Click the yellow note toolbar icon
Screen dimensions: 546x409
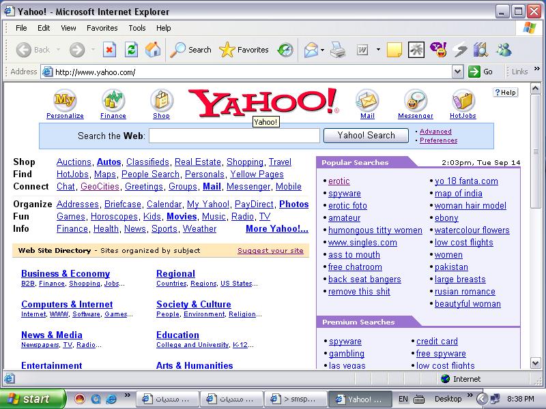394,50
